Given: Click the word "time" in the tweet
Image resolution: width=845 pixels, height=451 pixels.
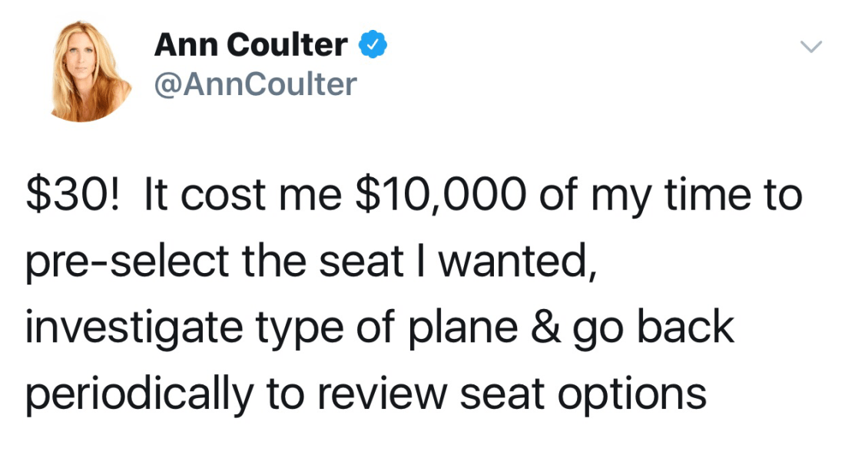Looking at the screenshot, I should click(x=709, y=196).
